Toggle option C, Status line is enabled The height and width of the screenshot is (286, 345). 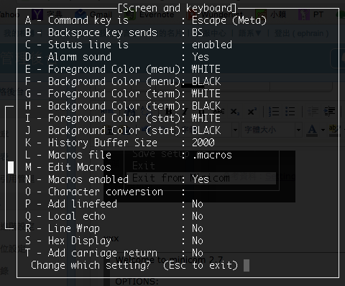129,45
